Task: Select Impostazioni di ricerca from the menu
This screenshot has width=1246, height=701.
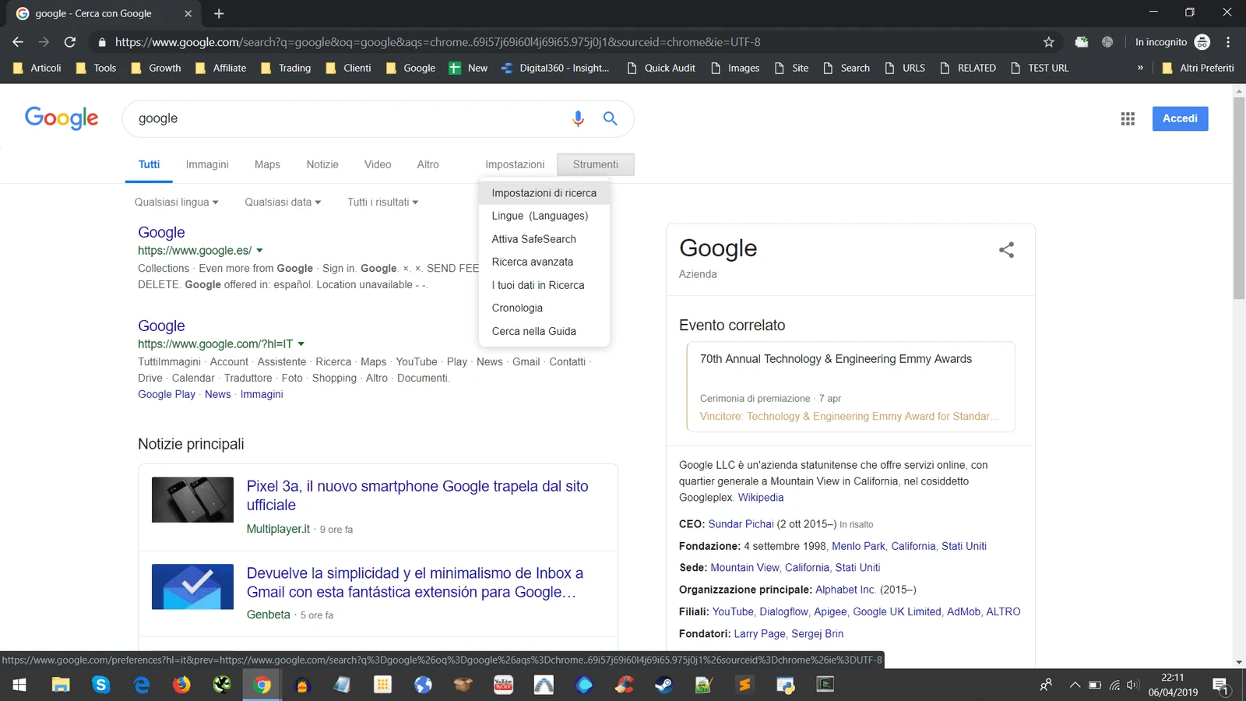Action: coord(544,193)
